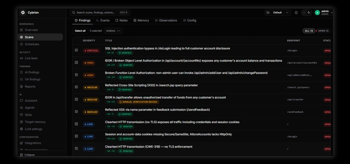Check the Broken Function Level Authorization checkbox
This screenshot has width=350, height=164.
tap(76, 75)
